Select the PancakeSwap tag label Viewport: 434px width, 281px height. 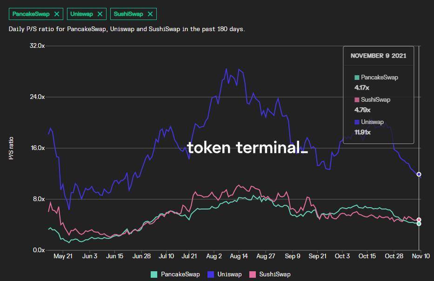click(x=31, y=14)
